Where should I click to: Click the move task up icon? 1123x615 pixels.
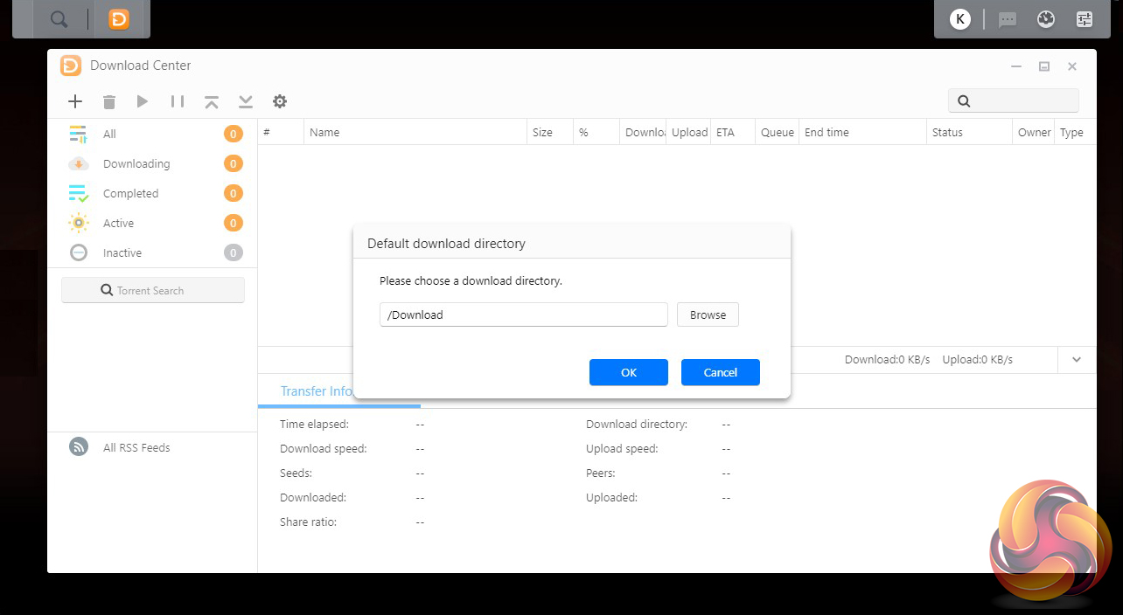(x=212, y=102)
